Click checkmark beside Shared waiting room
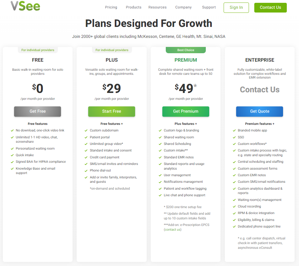299x266 pixels. [x=160, y=137]
